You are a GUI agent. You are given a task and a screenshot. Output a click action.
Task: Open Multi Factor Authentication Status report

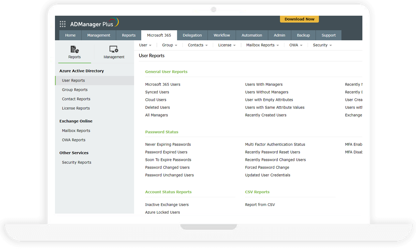pyautogui.click(x=275, y=145)
